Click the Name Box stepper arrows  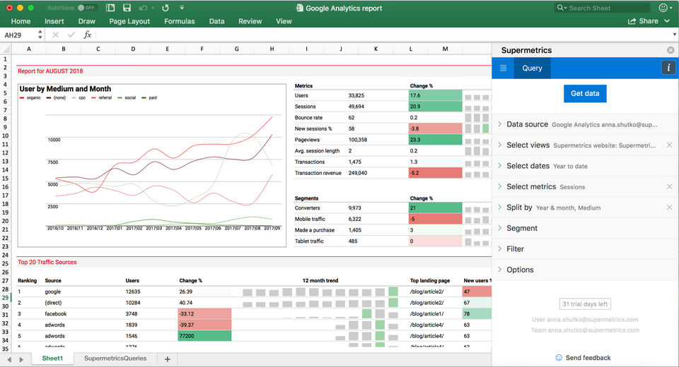click(x=40, y=35)
